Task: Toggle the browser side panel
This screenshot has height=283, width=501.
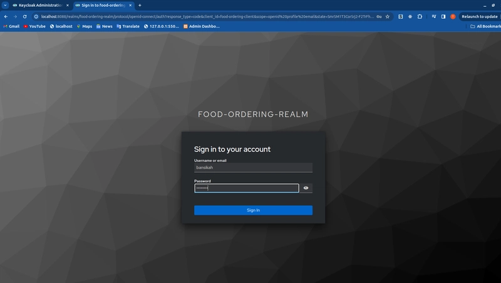Action: tap(443, 17)
